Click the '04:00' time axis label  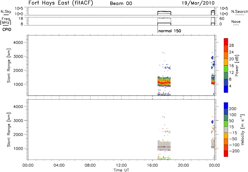[x=59, y=165]
